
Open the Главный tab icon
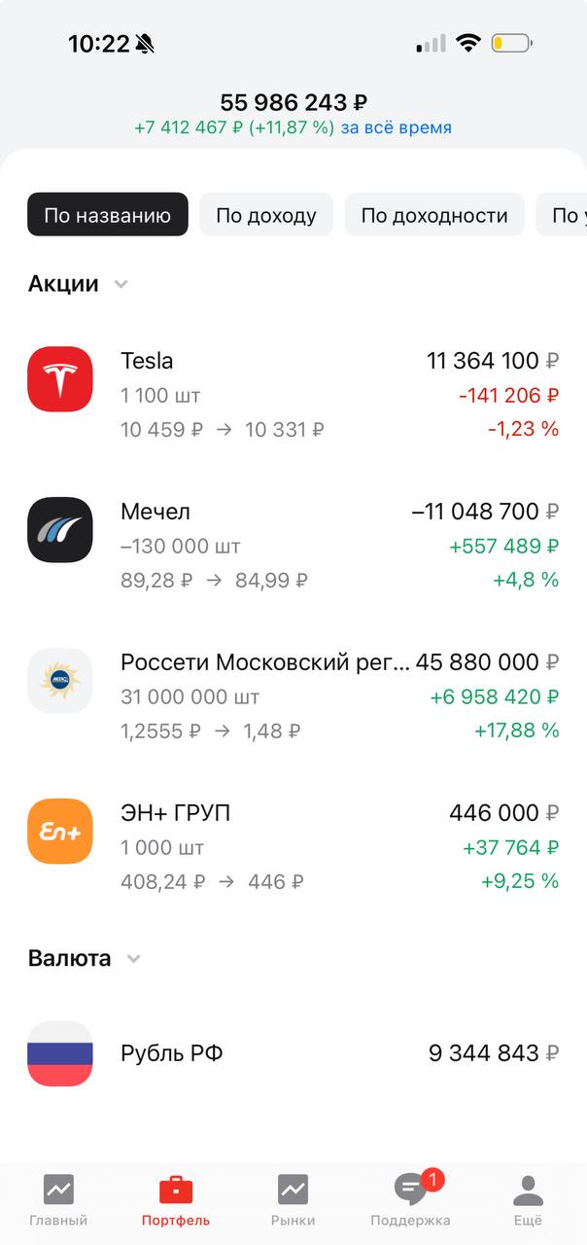[58, 1189]
